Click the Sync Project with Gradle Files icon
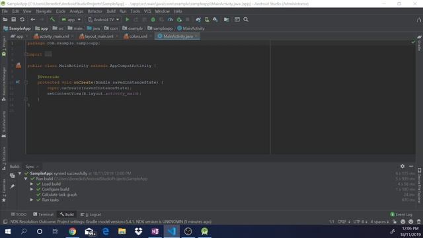 click(198, 19)
